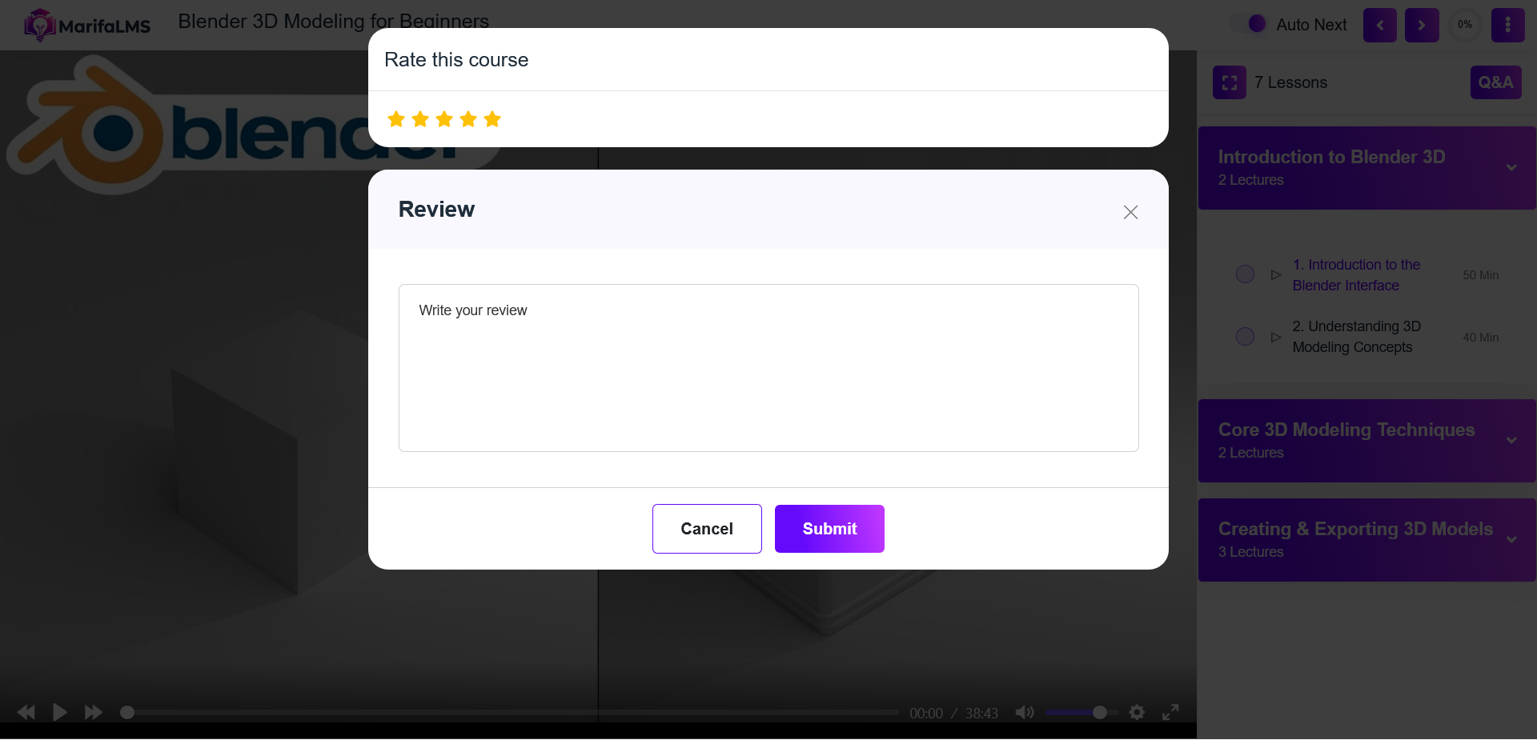Open the Introduction to the Blender Interface lesson
1537x740 pixels.
(1355, 274)
